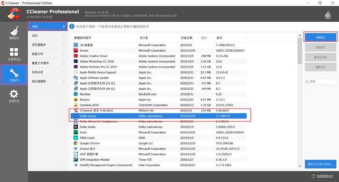Click the program list scrollbar thumb

[x=300, y=51]
